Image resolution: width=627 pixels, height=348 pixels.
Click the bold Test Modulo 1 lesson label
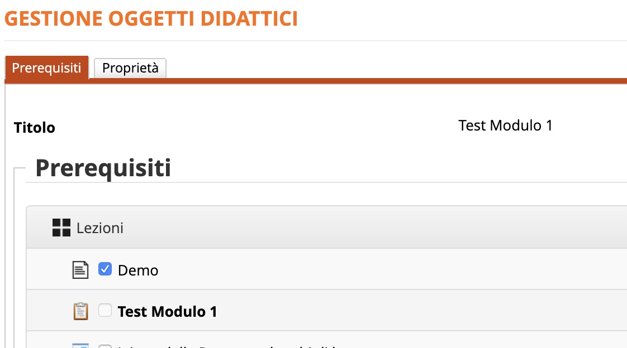pyautogui.click(x=168, y=311)
